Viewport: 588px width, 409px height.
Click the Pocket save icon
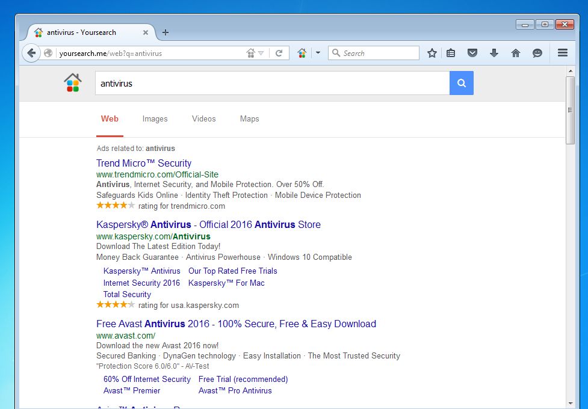click(x=472, y=53)
